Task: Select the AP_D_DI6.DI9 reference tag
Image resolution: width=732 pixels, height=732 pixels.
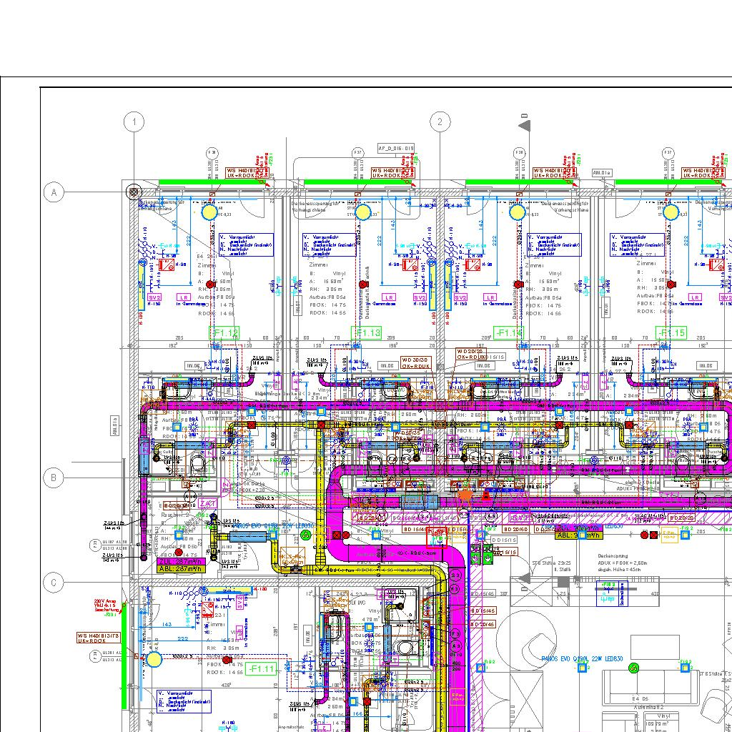Action: click(396, 149)
